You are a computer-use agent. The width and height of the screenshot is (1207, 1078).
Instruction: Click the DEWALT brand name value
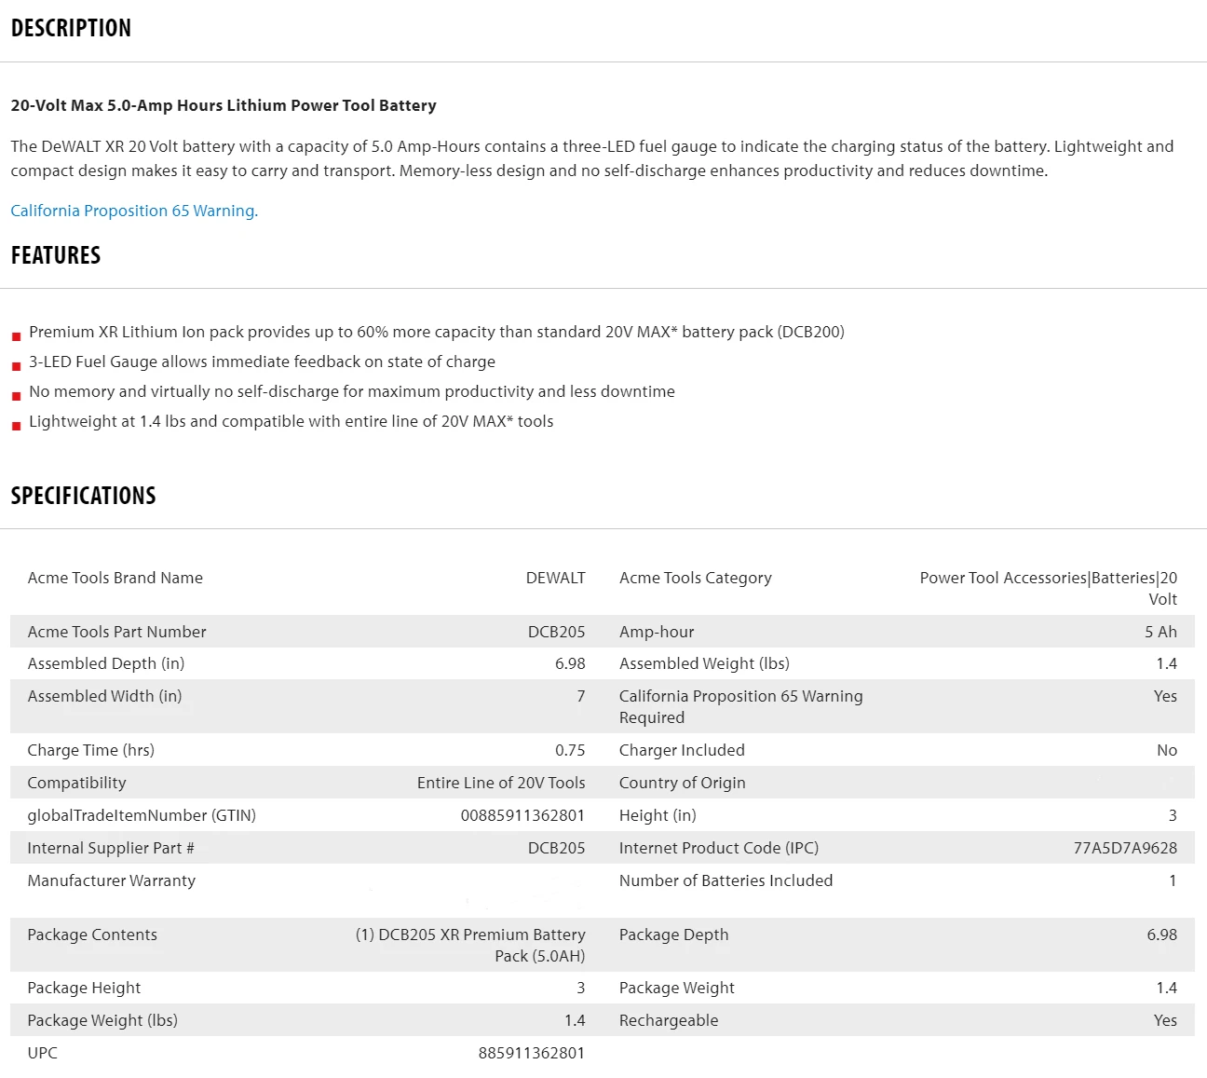click(x=555, y=578)
